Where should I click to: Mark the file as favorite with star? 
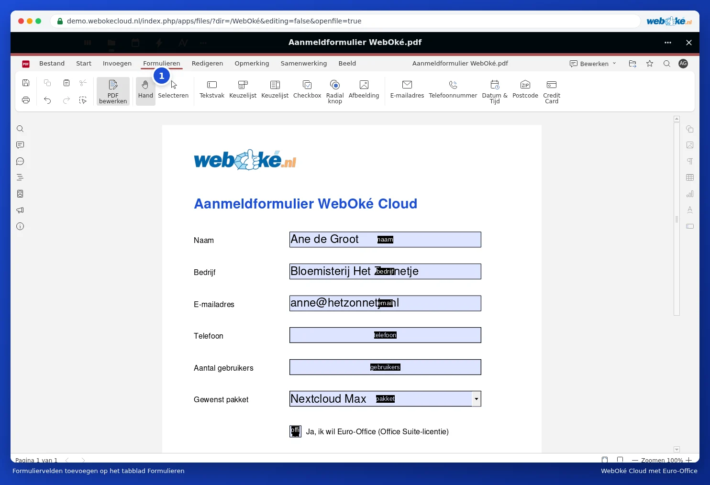[650, 64]
